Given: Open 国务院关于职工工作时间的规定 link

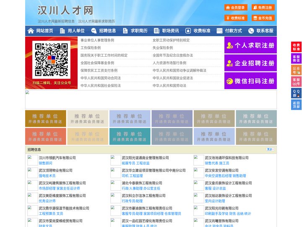Looking at the screenshot, I should tap(104, 55).
